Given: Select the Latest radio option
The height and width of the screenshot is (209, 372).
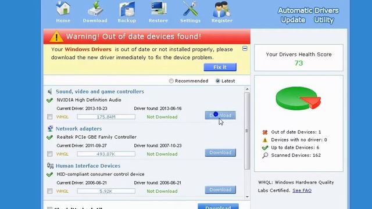Looking at the screenshot, I should (x=217, y=81).
